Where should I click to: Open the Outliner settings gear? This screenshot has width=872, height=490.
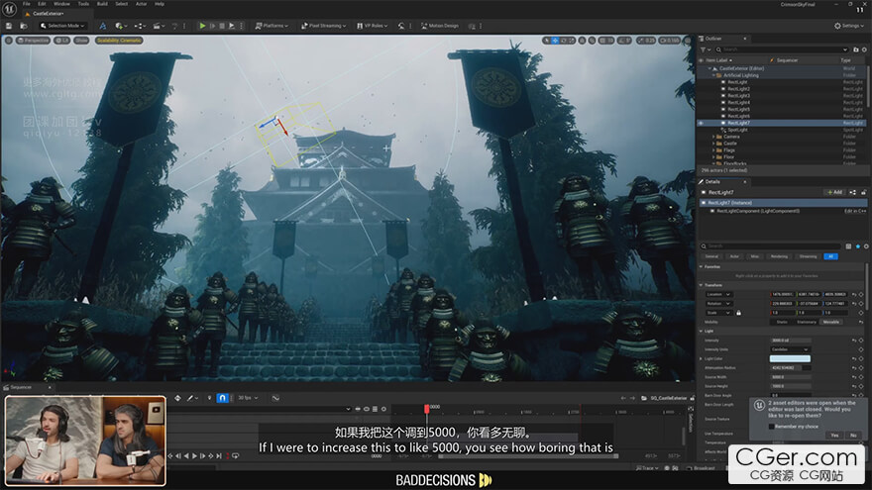864,49
